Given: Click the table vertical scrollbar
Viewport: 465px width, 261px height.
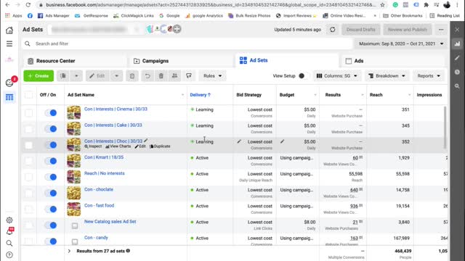Looking at the screenshot, I should click(x=445, y=128).
